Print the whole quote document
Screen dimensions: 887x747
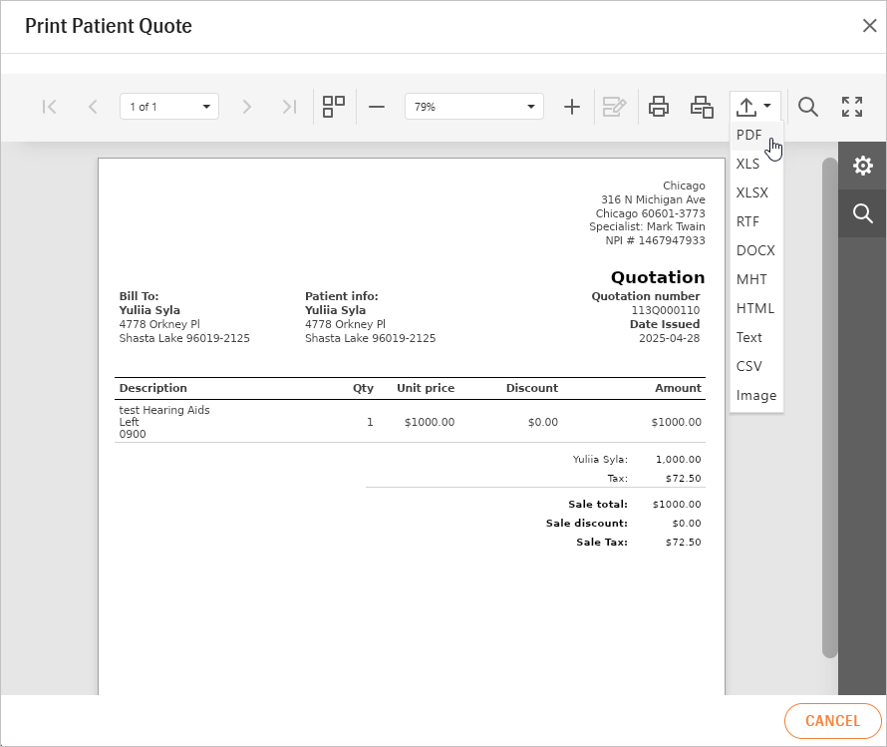pyautogui.click(x=659, y=107)
